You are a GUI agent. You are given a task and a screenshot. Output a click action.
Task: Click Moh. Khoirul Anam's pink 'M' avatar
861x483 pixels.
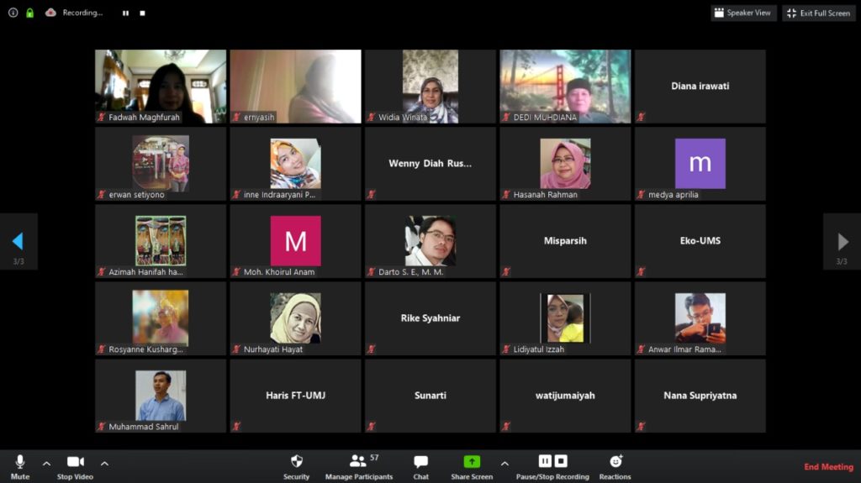(x=295, y=240)
